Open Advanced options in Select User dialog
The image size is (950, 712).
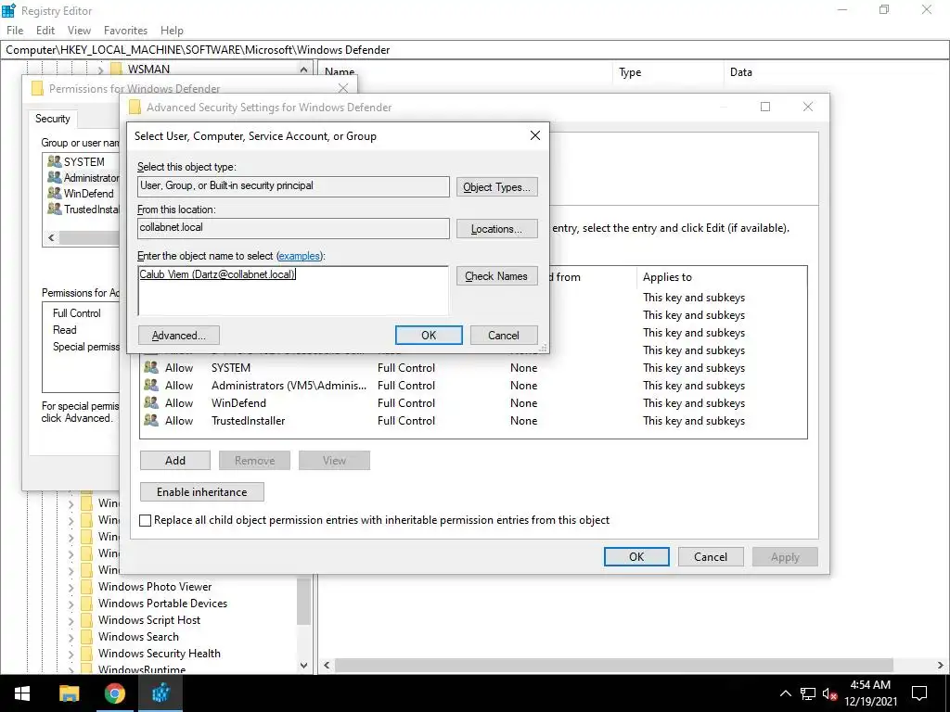(x=179, y=336)
